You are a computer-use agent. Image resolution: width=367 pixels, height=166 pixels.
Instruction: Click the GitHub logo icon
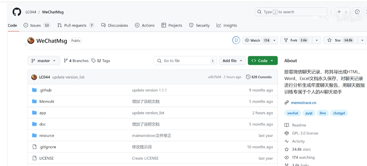pos(17,12)
